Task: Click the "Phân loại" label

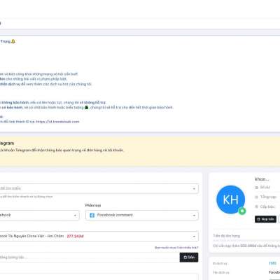Action: pyautogui.click(x=93, y=205)
